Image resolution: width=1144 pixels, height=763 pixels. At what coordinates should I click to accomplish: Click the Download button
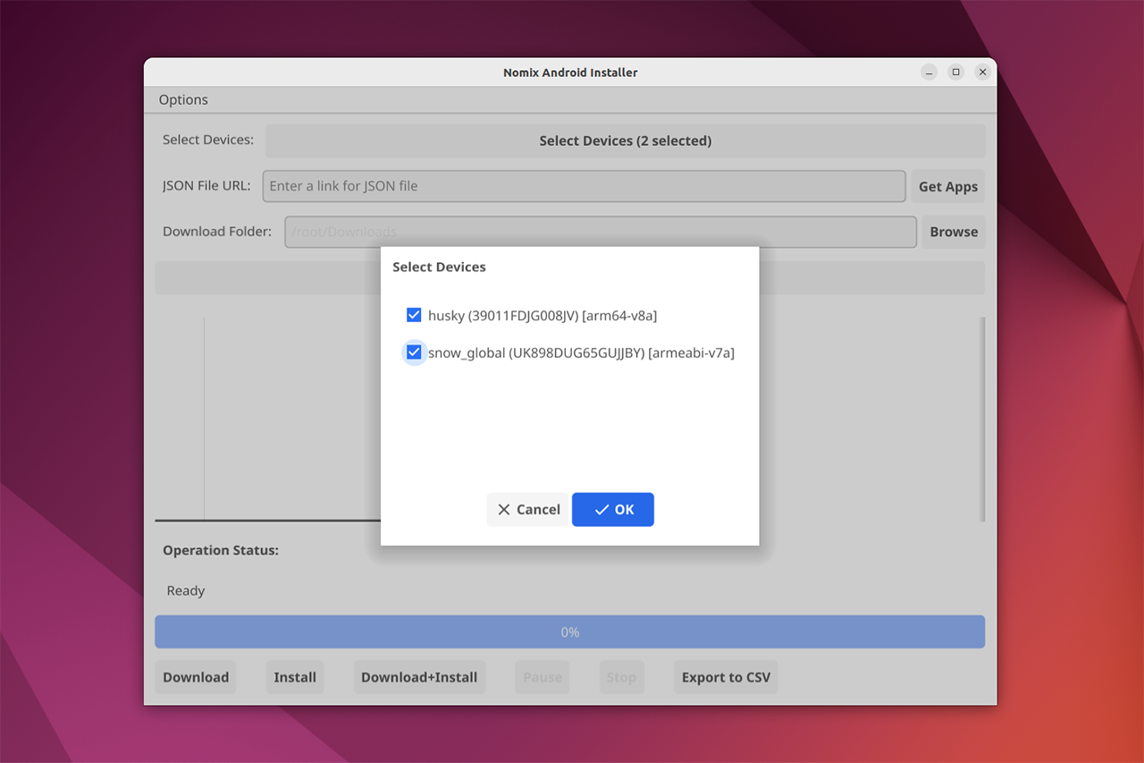click(x=196, y=677)
